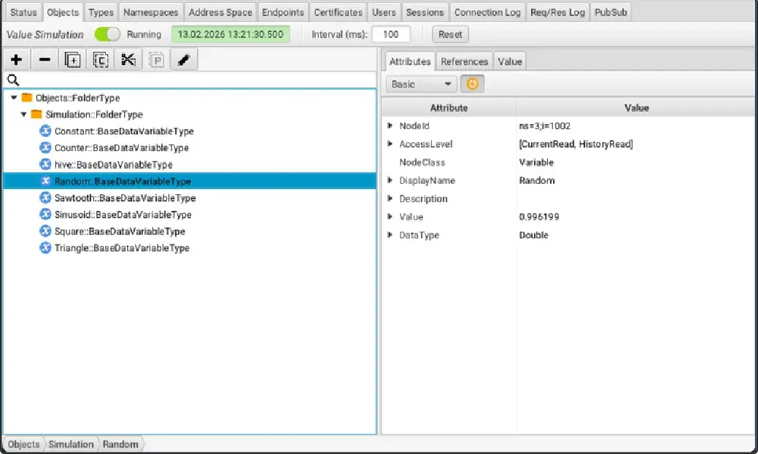Open the Req/Res Log tab
Screen dimensions: 758x454
(x=557, y=12)
